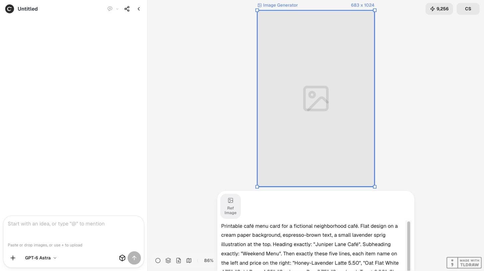
Task: Toggle the map minimap icon
Action: pyautogui.click(x=189, y=261)
